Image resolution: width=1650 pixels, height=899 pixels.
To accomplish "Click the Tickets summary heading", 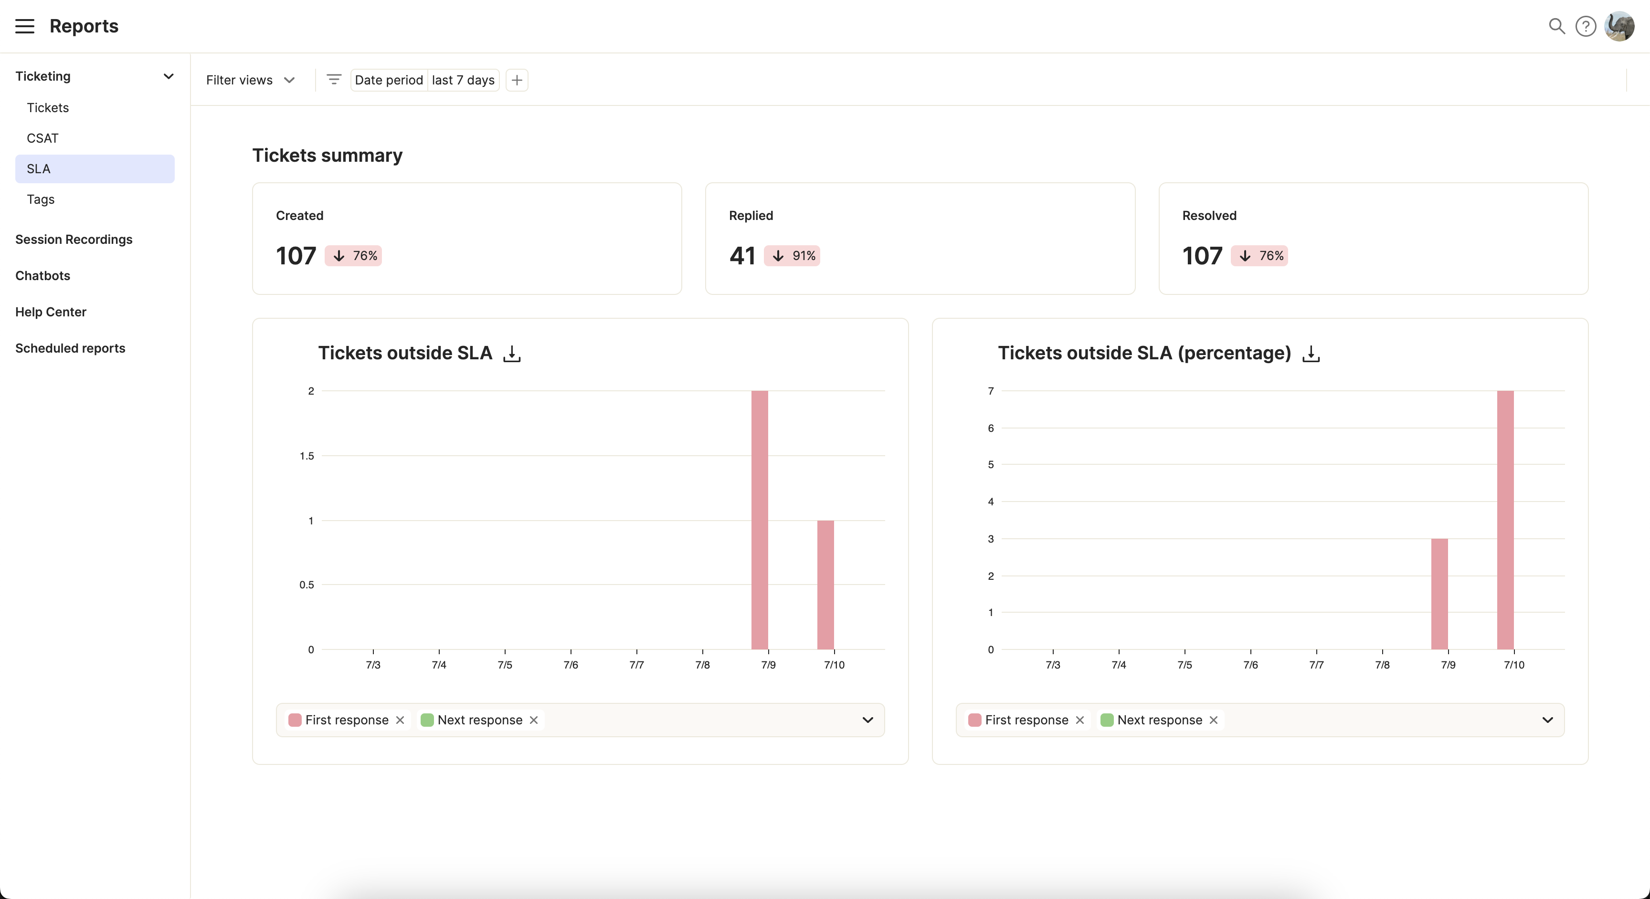I will (328, 156).
